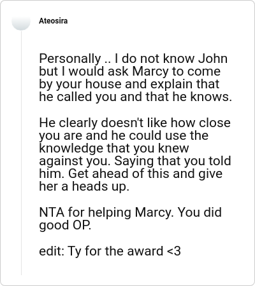Click the line 'against you. Saying that you told'
This screenshot has width=255, height=286.
135,161
